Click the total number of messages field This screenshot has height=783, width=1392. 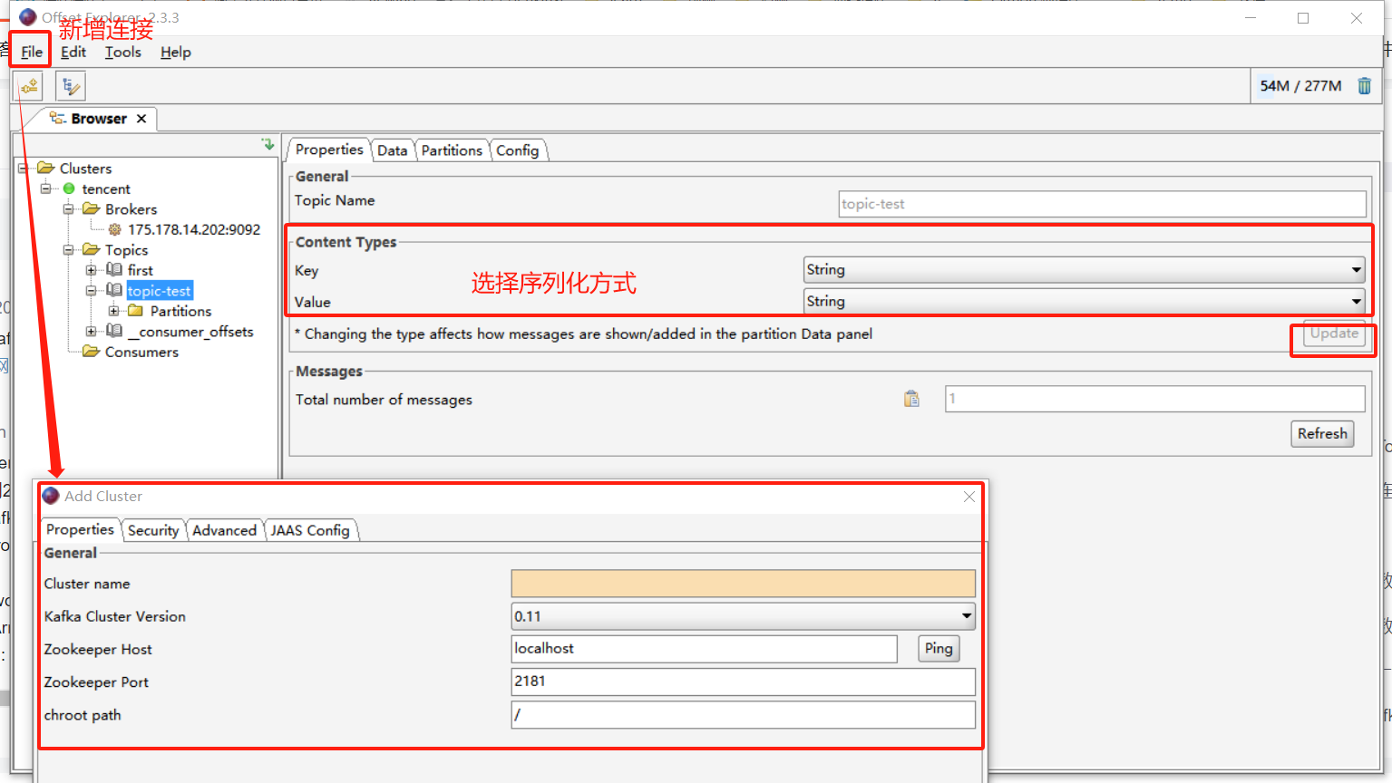click(x=1155, y=399)
